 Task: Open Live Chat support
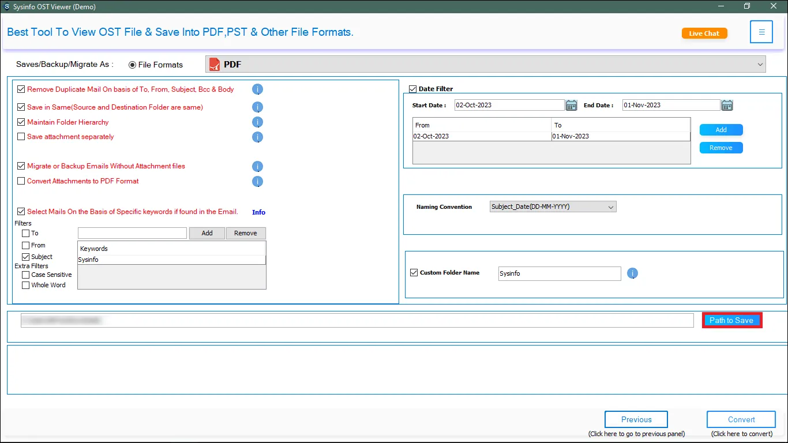(704, 33)
